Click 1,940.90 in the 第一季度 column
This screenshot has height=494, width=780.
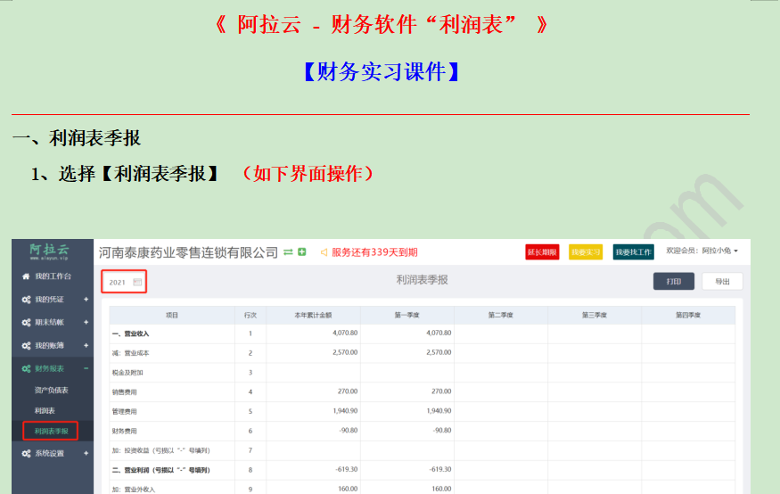click(x=439, y=410)
